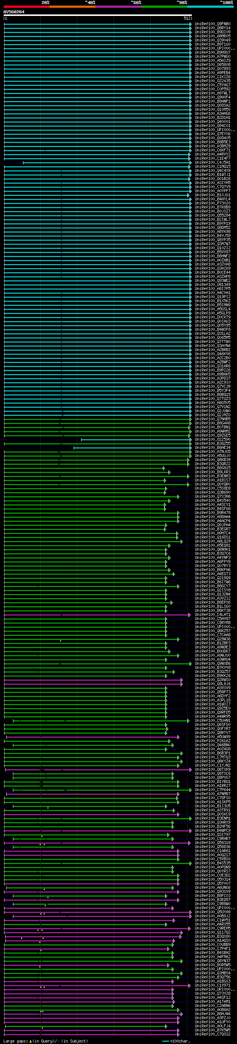Click the arrowhead ending the UniRef100_C4LHT1 bar
The image size is (237, 1044).
[x=189, y=615]
